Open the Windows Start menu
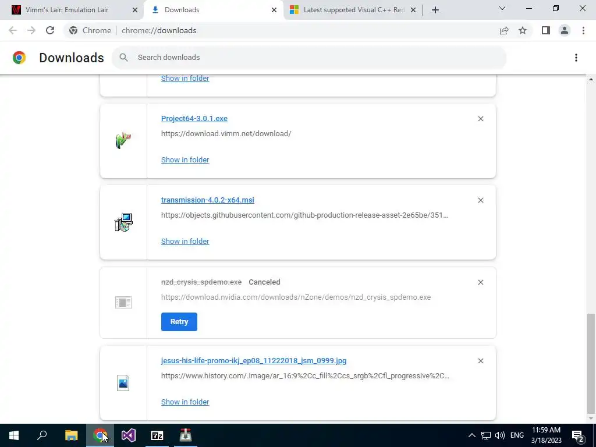Image resolution: width=596 pixels, height=447 pixels. (14, 435)
